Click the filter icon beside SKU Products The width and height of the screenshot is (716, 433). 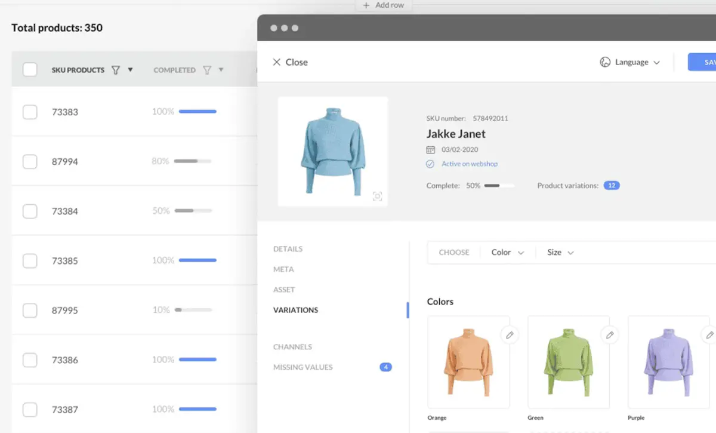point(116,70)
